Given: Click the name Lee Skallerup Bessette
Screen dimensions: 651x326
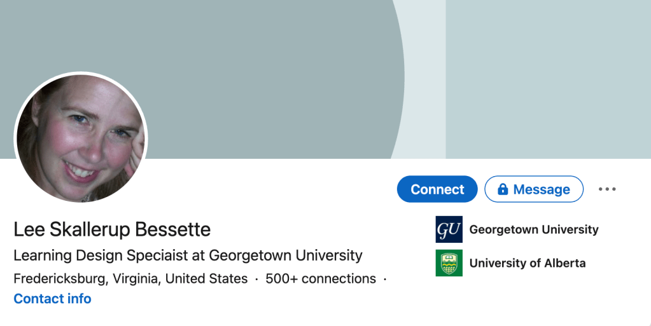Looking at the screenshot, I should click(x=112, y=229).
